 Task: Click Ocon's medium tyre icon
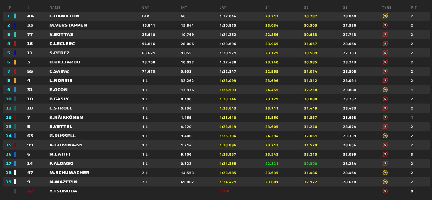[x=385, y=90]
